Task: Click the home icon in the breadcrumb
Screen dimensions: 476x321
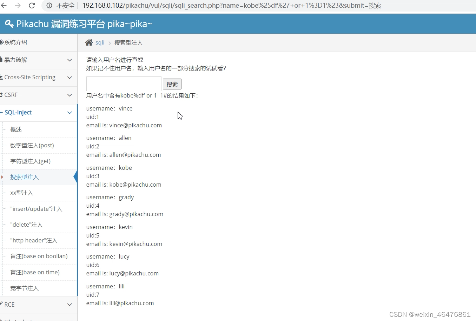Action: pyautogui.click(x=89, y=42)
